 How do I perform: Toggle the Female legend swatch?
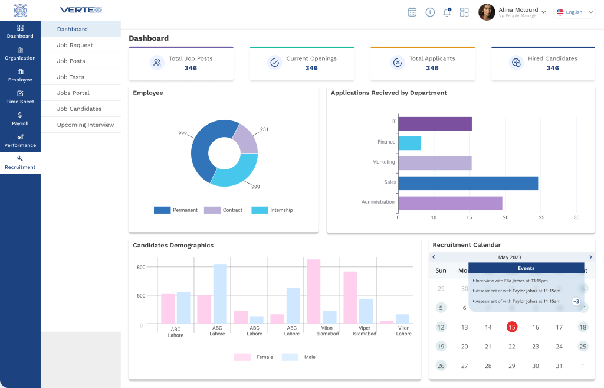pos(242,357)
